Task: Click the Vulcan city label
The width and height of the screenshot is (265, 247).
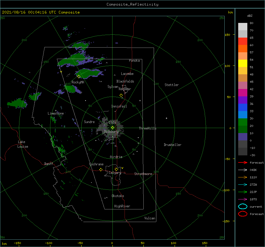Action: (150, 218)
